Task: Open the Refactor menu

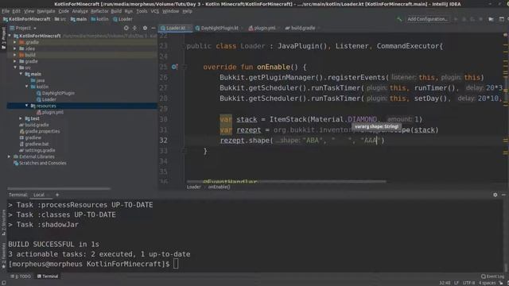Action: tap(99, 11)
